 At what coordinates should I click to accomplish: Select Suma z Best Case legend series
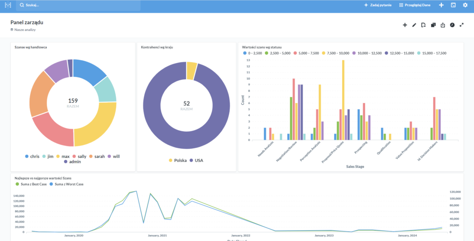pos(33,184)
